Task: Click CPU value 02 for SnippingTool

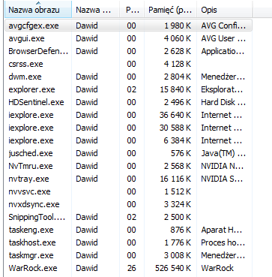Action: pos(131,217)
